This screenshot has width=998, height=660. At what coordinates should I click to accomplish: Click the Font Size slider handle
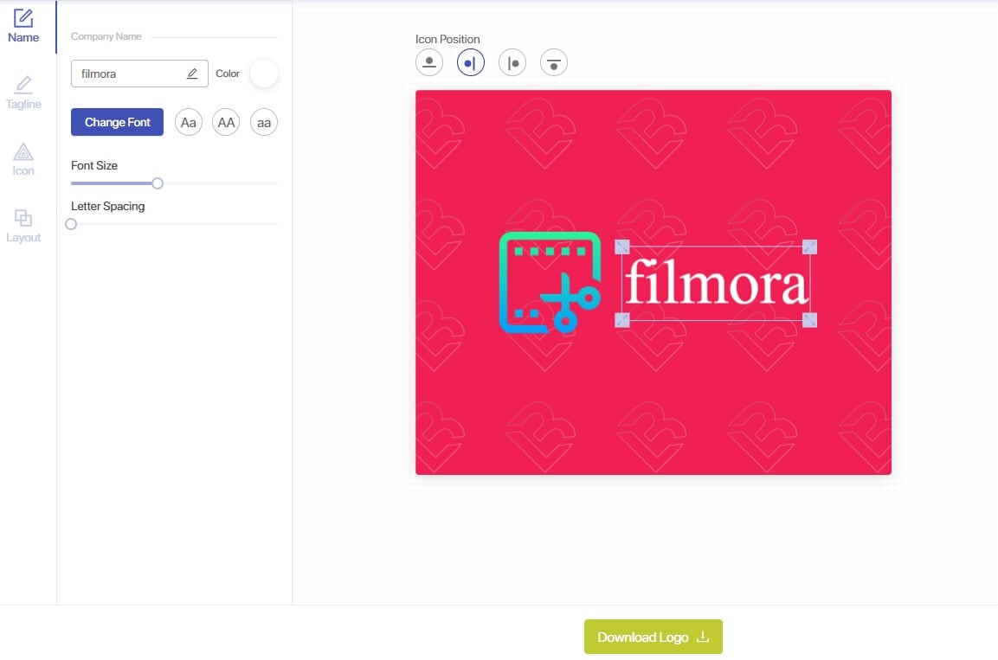158,183
